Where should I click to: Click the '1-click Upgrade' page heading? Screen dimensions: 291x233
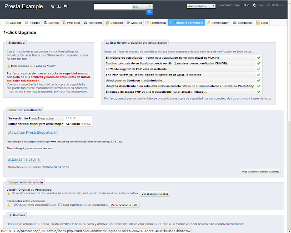pos(20,32)
